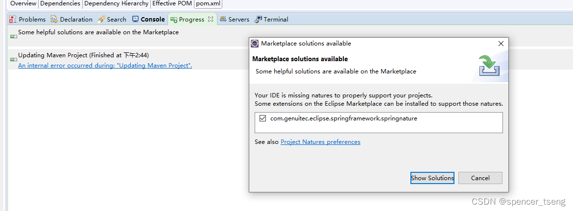
Task: Cancel the Marketplace solutions dialog
Action: tap(480, 178)
